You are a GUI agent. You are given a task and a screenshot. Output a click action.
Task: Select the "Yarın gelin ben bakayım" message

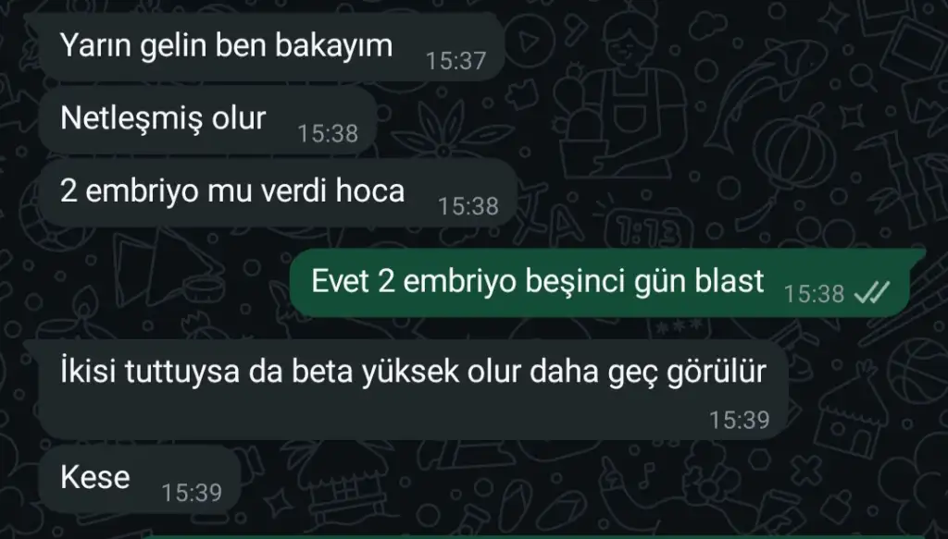pos(271,46)
